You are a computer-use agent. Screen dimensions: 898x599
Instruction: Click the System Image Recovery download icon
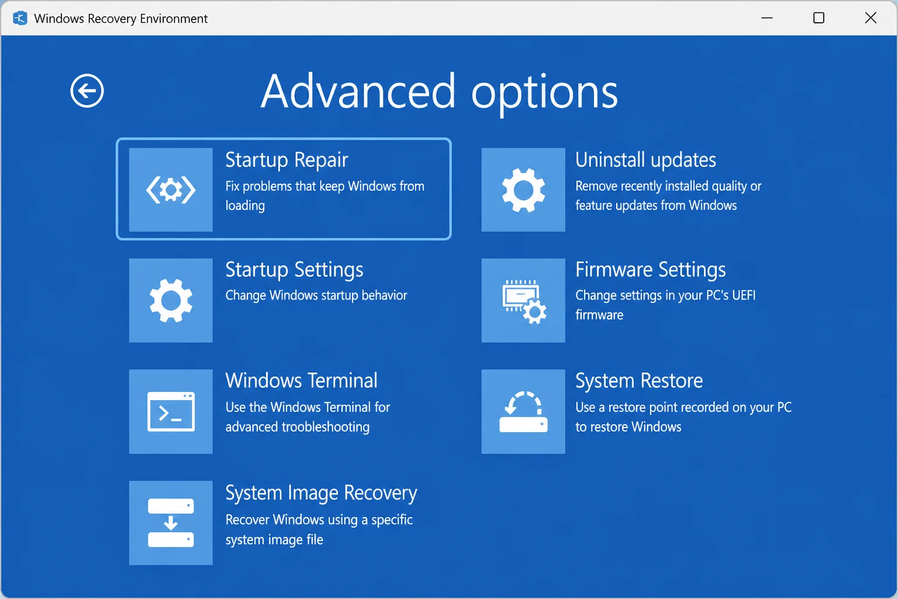pos(171,522)
